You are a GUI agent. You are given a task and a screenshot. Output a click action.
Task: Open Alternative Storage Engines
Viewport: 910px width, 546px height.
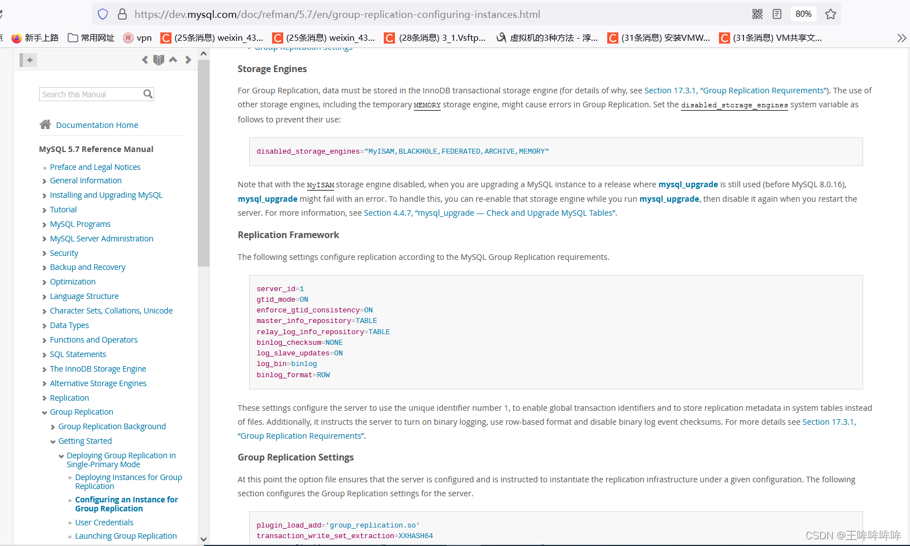tap(98, 383)
